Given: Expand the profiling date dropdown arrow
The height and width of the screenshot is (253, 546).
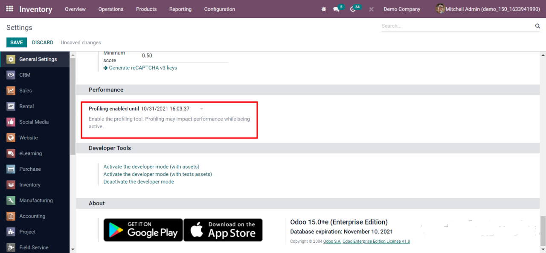Looking at the screenshot, I should (202, 109).
